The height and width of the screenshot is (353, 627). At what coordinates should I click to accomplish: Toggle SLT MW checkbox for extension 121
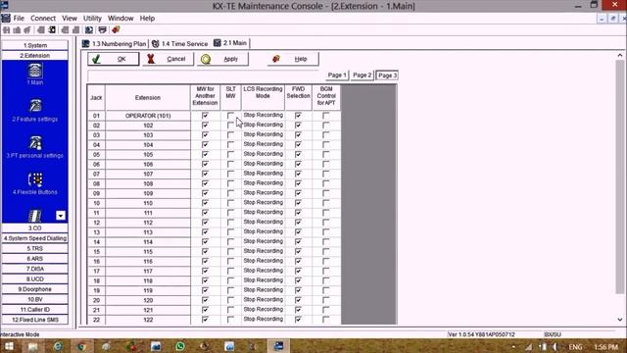point(230,310)
